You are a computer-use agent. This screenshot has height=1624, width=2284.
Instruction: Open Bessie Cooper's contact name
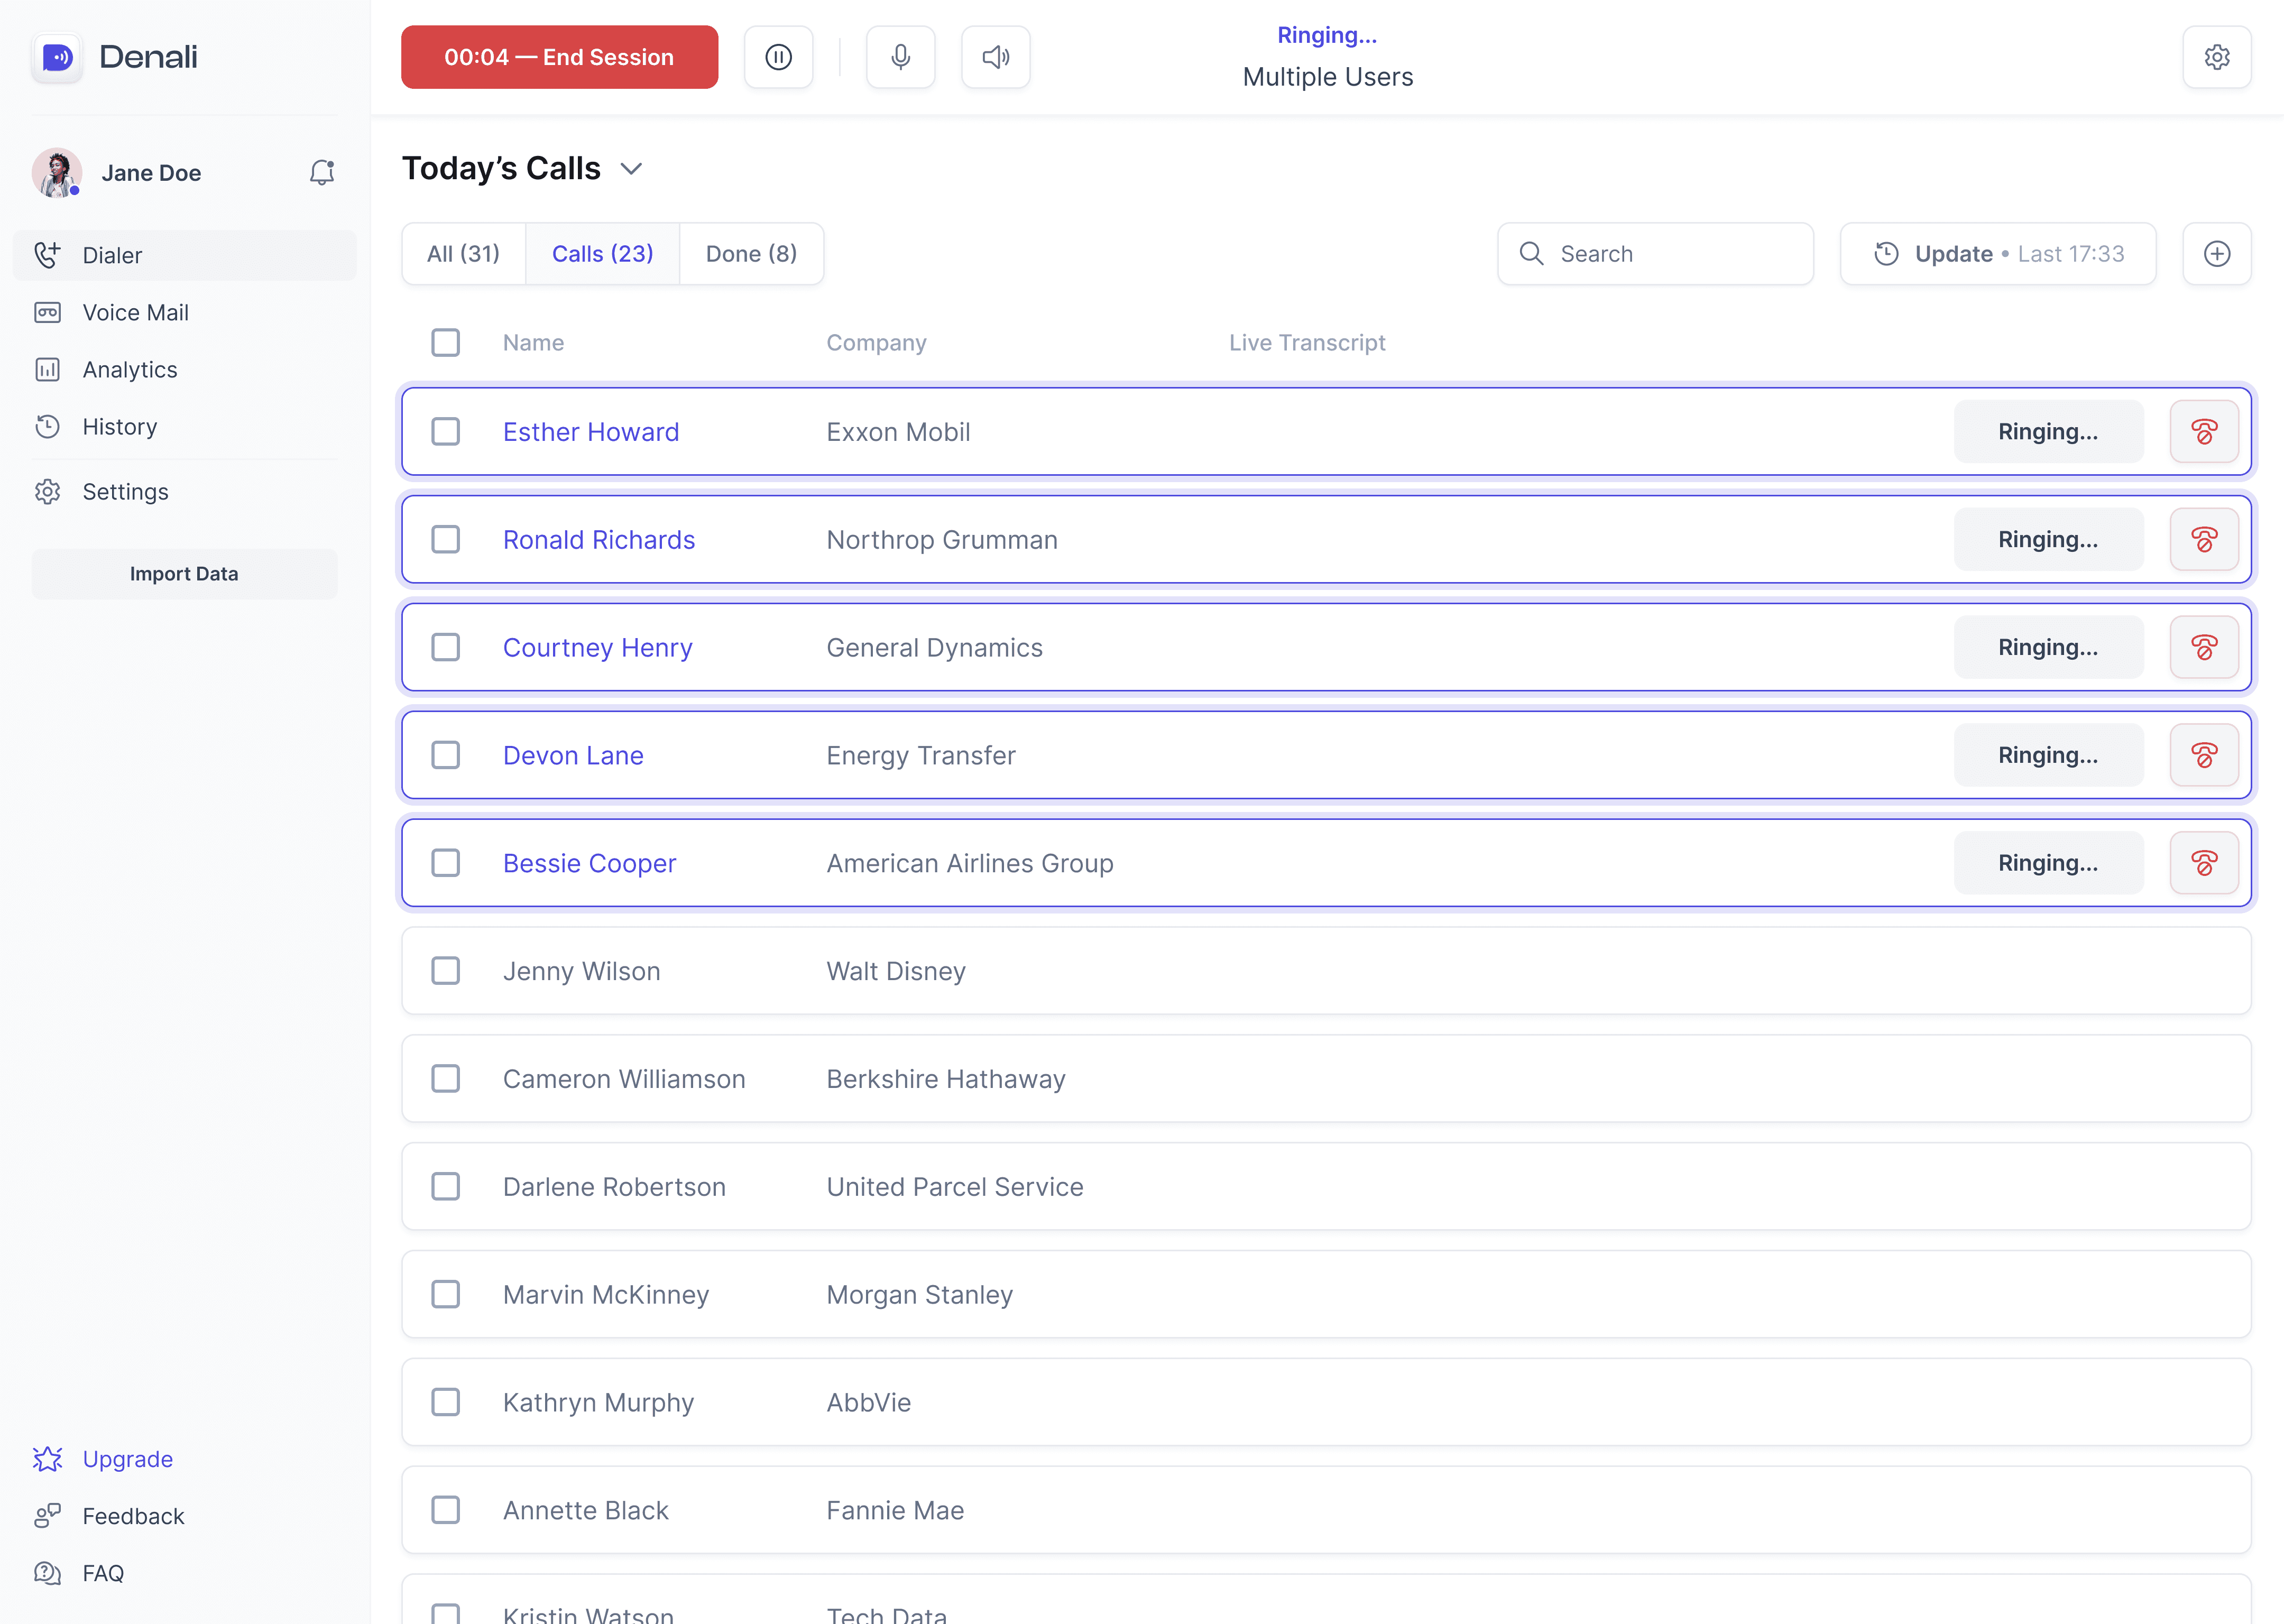(x=589, y=863)
